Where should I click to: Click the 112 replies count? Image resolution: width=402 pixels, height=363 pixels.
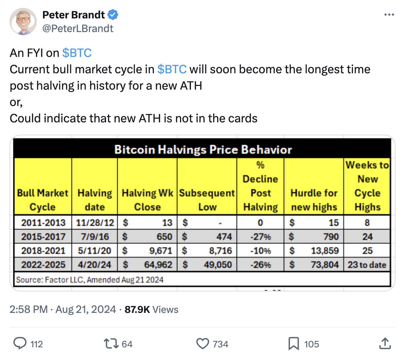click(36, 344)
